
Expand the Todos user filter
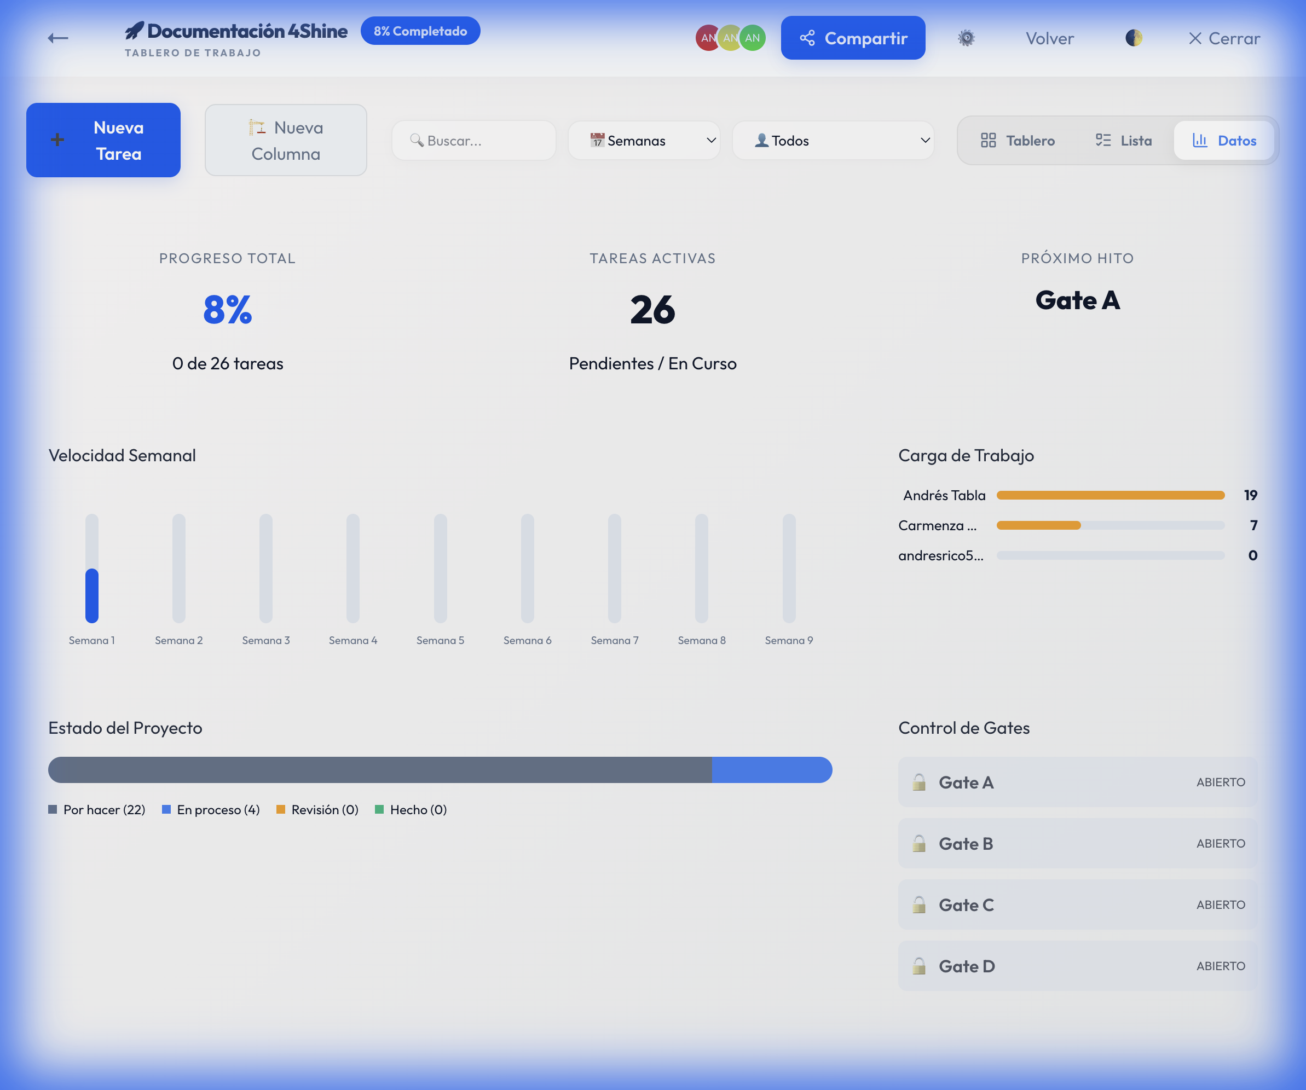(x=833, y=141)
